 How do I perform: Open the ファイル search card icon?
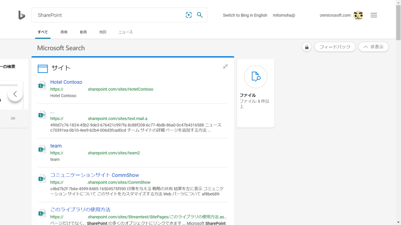pyautogui.click(x=256, y=77)
